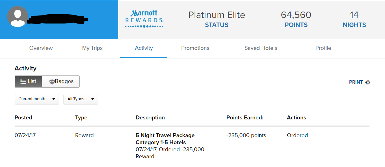Click the profile avatar icon
385x167 pixels.
17,17
